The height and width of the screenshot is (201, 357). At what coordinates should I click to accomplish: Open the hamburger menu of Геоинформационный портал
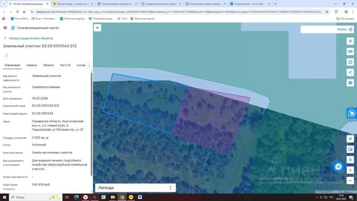[5, 28]
